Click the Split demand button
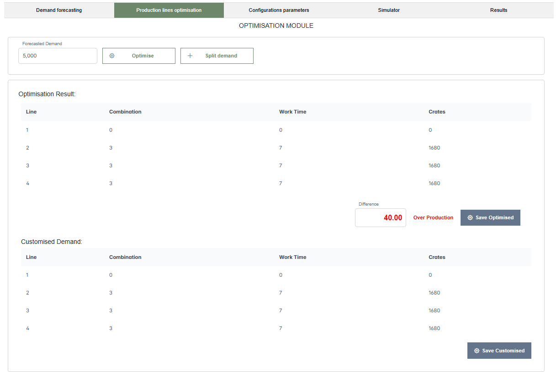The height and width of the screenshot is (372, 556). pyautogui.click(x=217, y=56)
